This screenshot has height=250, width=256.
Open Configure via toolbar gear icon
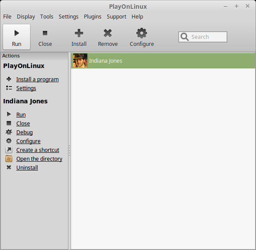click(142, 33)
